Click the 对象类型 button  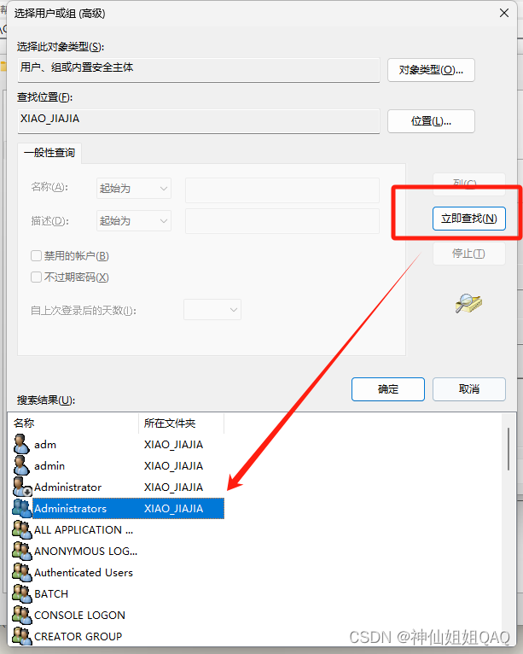coord(431,70)
